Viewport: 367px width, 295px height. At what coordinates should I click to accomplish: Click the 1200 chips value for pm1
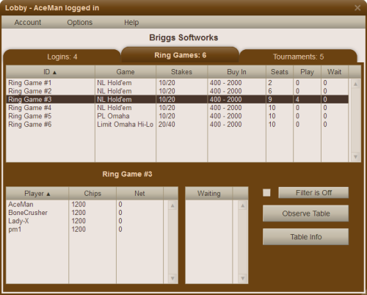point(79,229)
